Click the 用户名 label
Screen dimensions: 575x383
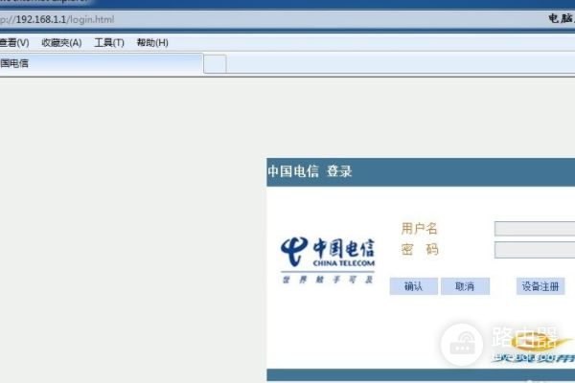pos(419,228)
